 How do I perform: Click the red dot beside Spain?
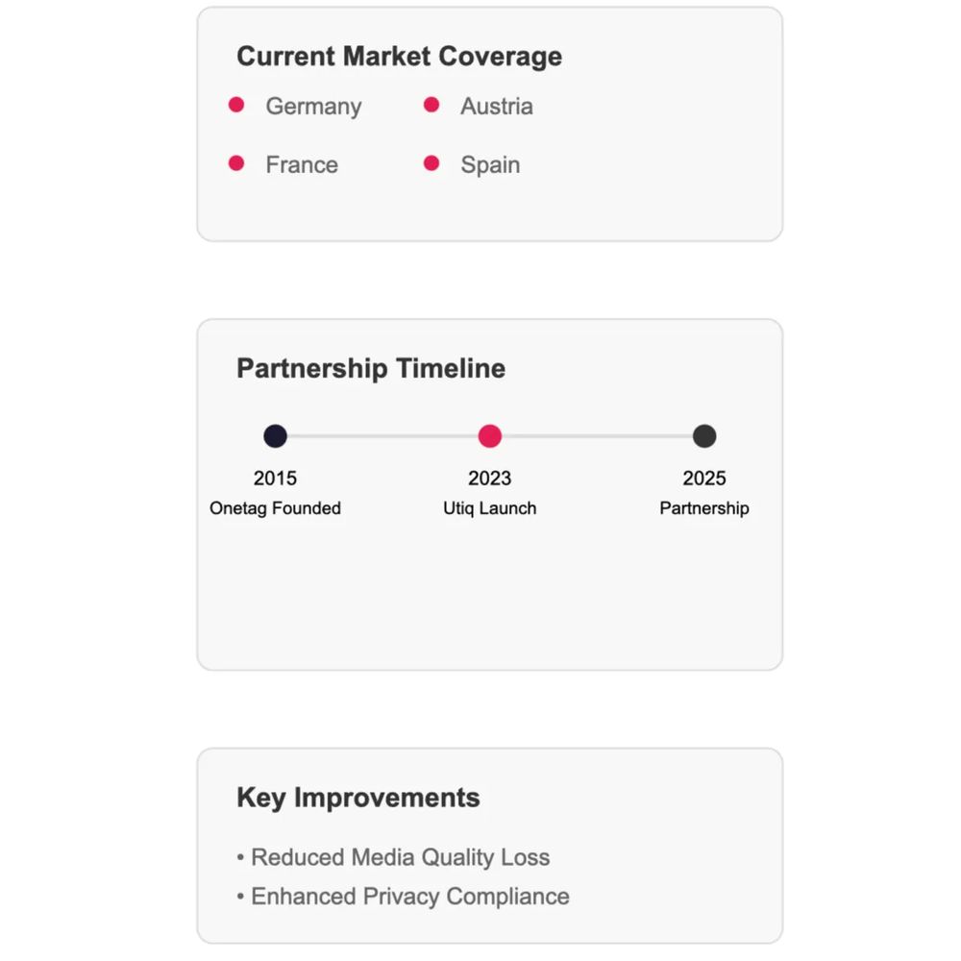click(x=431, y=163)
